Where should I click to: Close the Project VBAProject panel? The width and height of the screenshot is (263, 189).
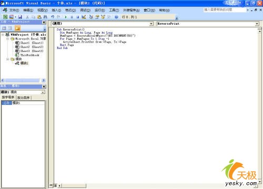pyautogui.click(x=44, y=22)
